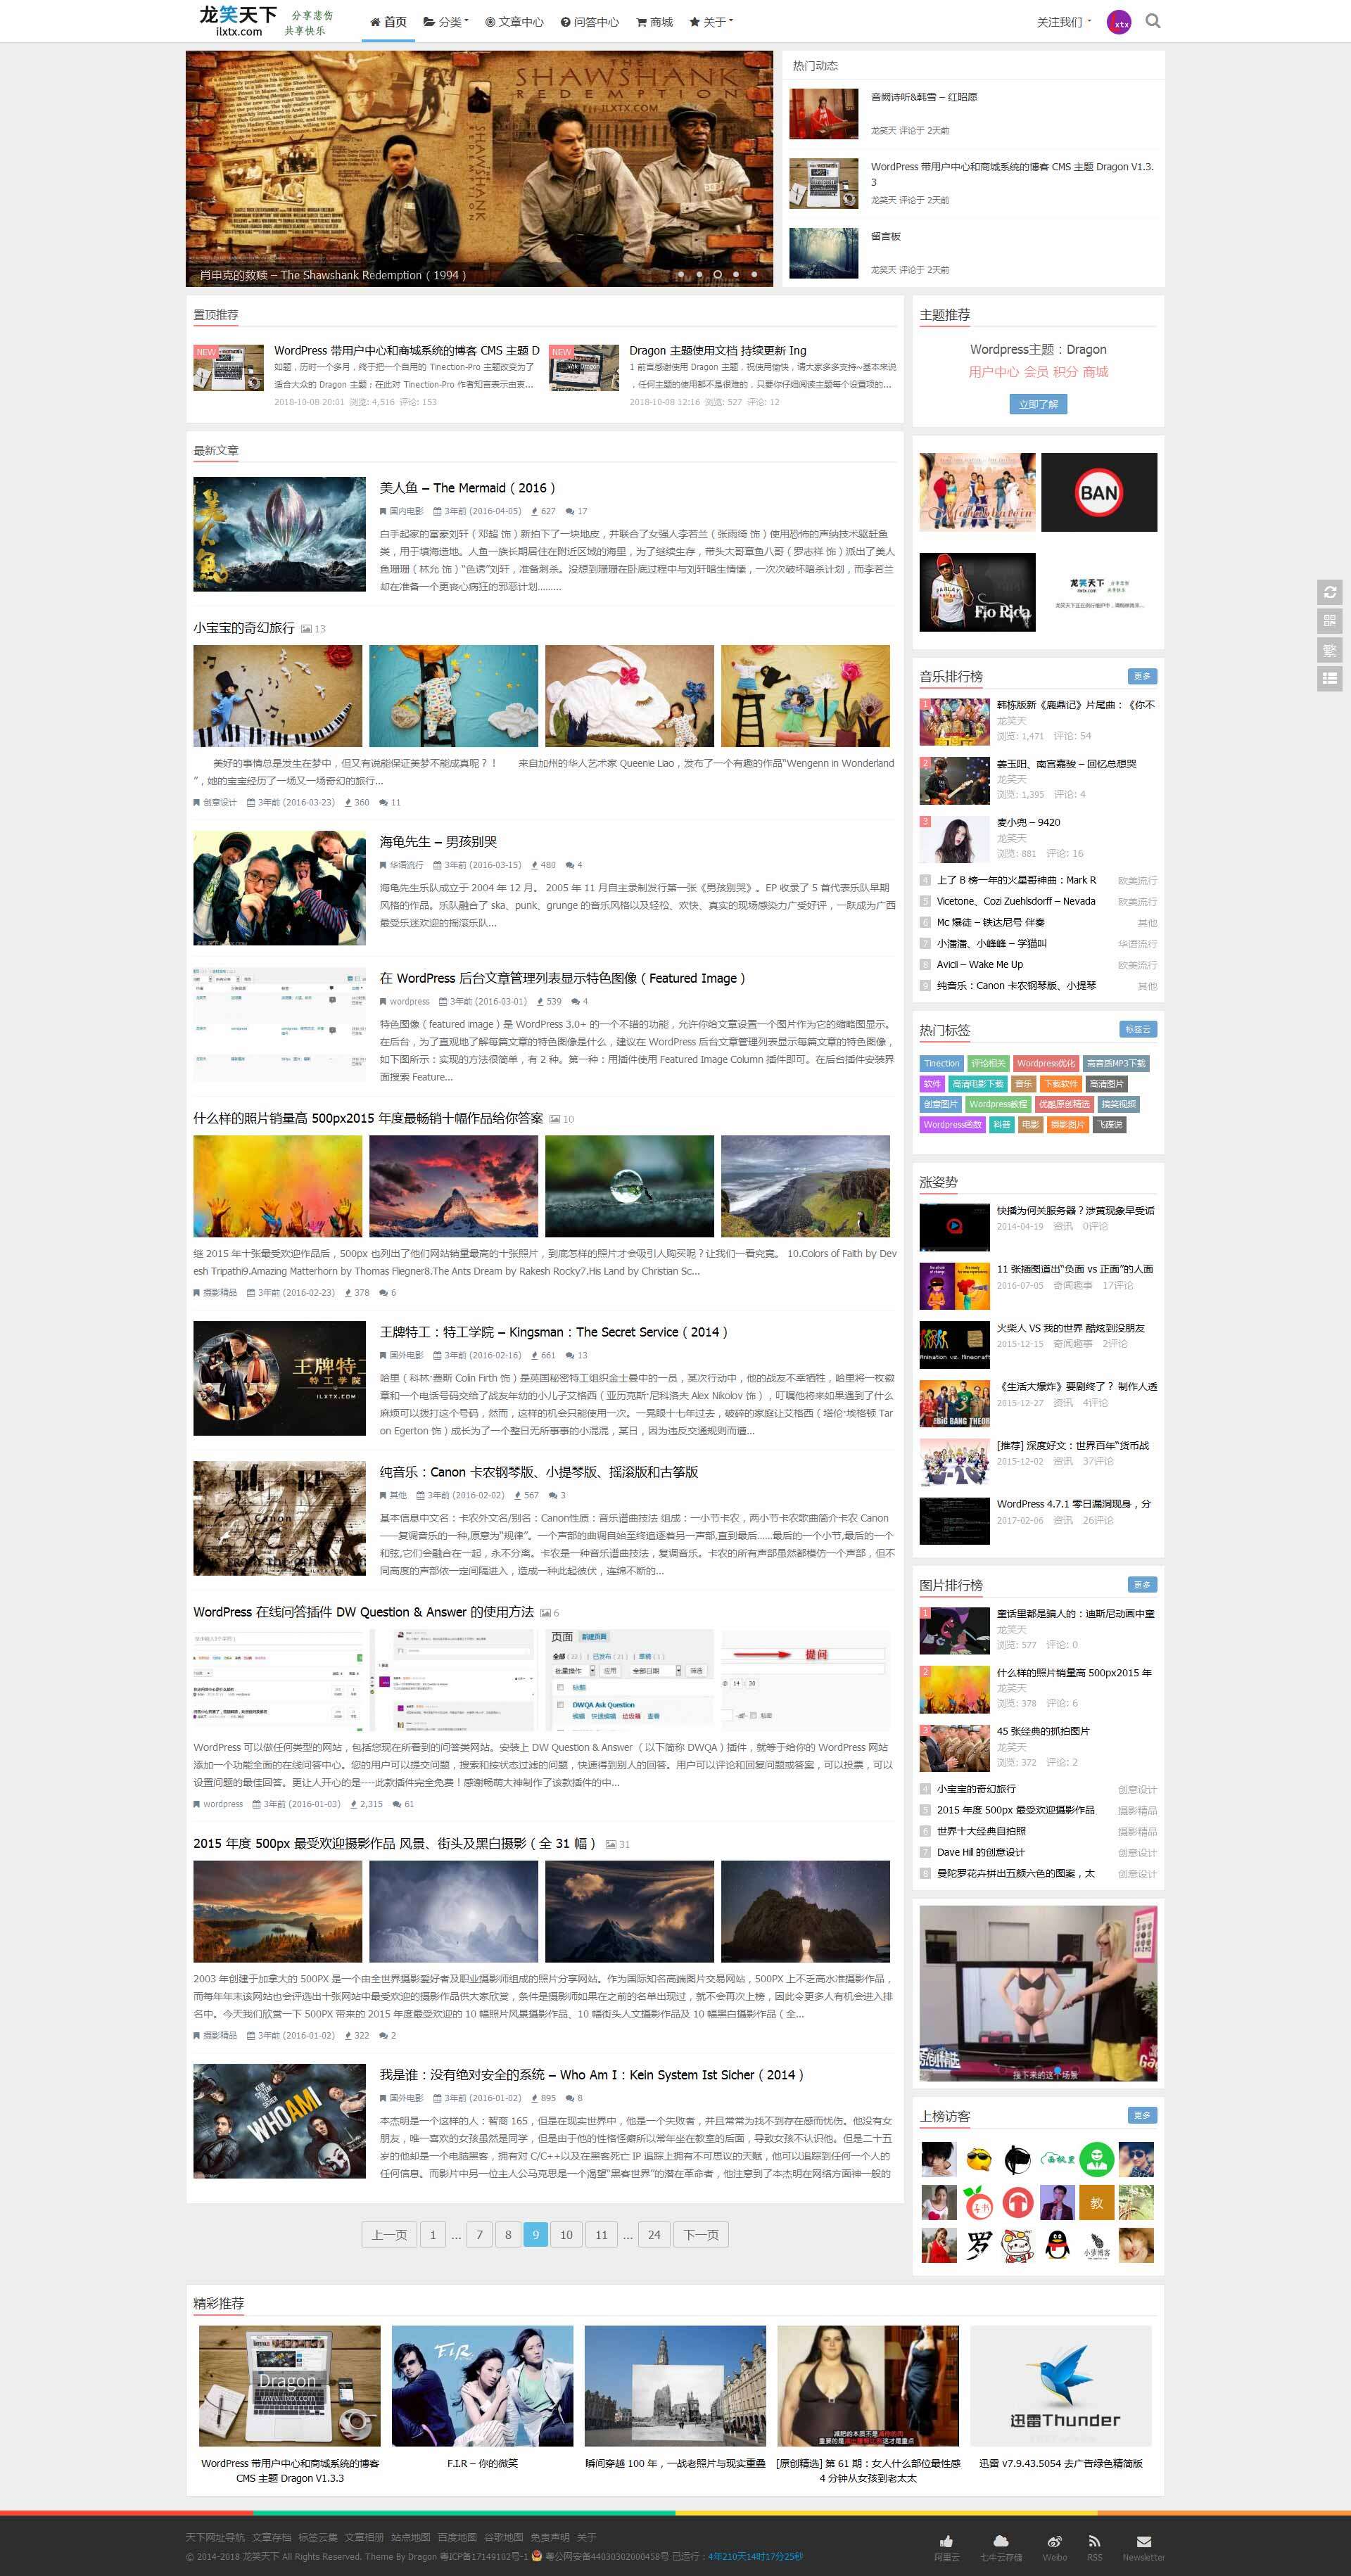Open the 文章中心 menu item

(x=514, y=22)
